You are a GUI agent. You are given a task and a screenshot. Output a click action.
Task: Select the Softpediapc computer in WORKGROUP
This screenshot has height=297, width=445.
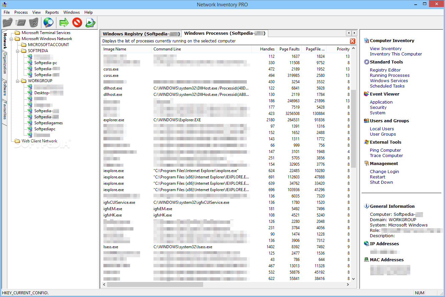tap(45, 129)
